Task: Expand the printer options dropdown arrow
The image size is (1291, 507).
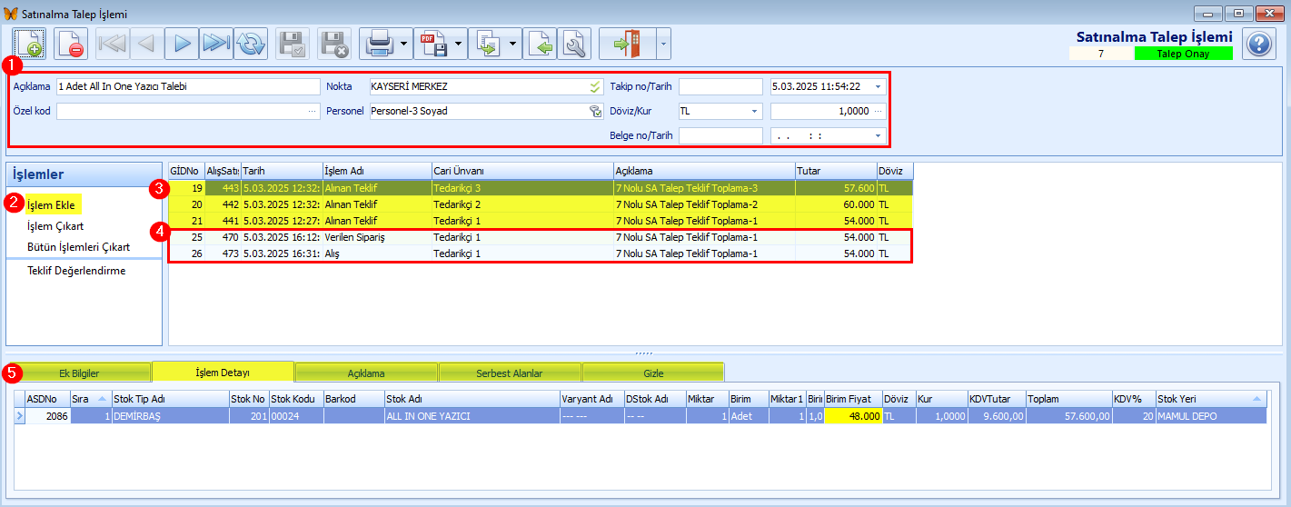Action: (403, 44)
